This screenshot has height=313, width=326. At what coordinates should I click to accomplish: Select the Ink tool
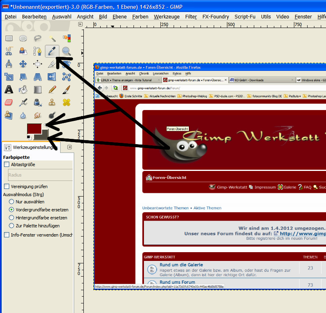coord(37,102)
